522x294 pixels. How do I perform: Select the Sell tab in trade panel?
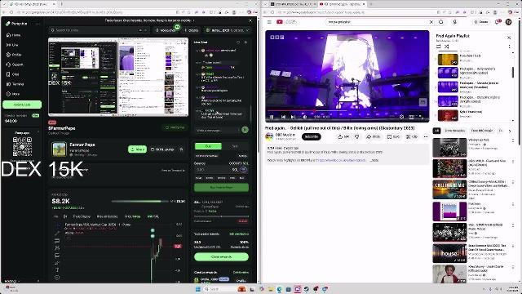click(235, 146)
